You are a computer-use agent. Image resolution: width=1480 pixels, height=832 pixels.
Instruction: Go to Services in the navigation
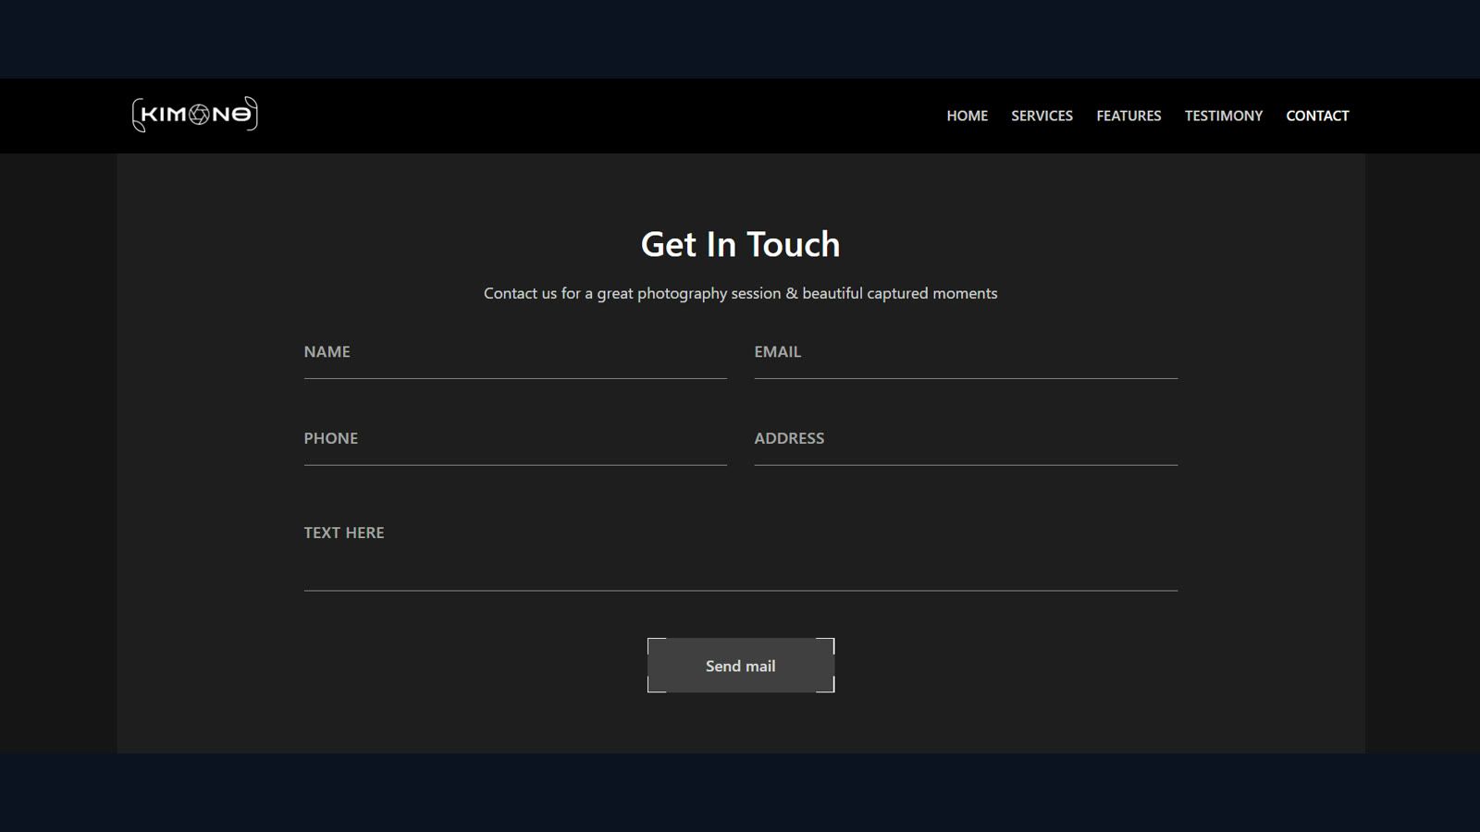click(1042, 116)
